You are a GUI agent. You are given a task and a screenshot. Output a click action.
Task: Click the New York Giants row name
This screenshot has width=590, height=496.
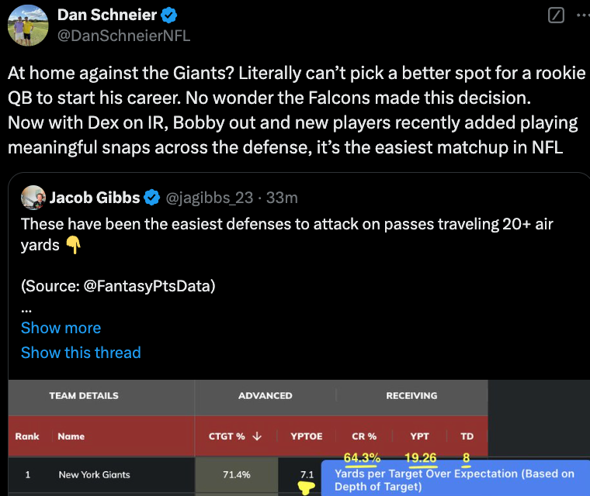95,474
